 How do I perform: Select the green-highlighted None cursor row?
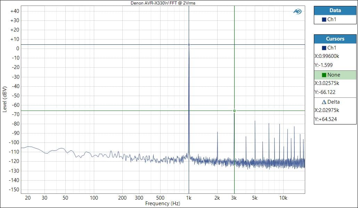pos(335,75)
